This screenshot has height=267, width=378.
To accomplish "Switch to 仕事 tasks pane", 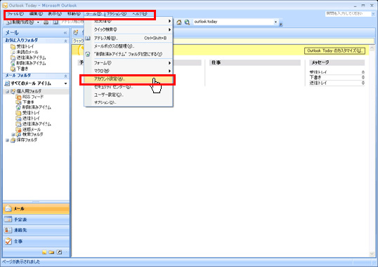I will click(x=36, y=241).
